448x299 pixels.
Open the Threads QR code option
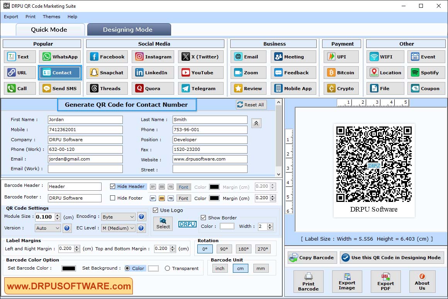click(x=107, y=89)
